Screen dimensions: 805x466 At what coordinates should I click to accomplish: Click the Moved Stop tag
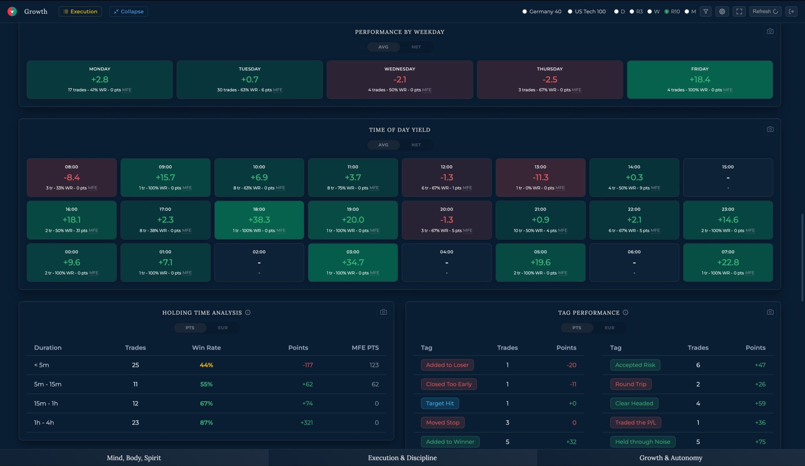click(x=442, y=423)
